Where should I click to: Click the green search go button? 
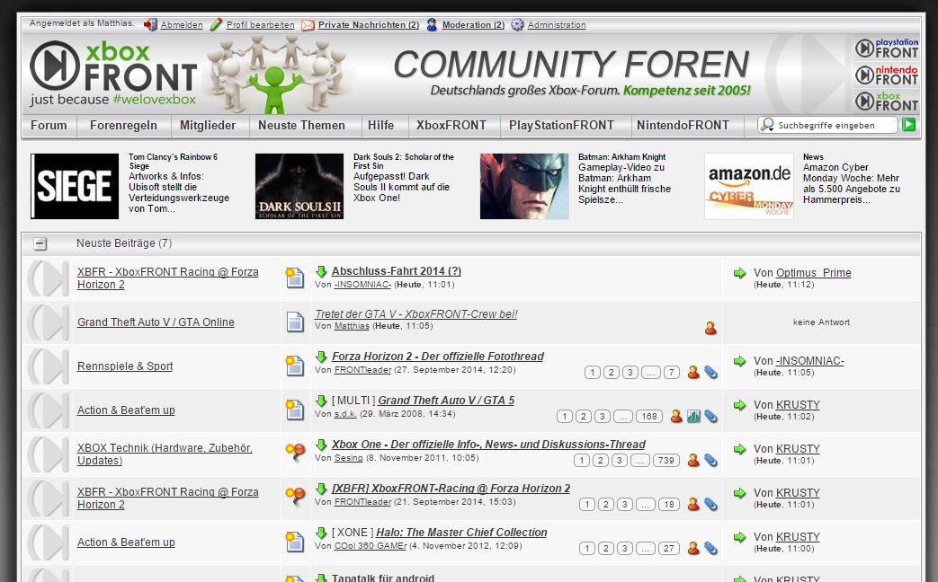coord(909,125)
